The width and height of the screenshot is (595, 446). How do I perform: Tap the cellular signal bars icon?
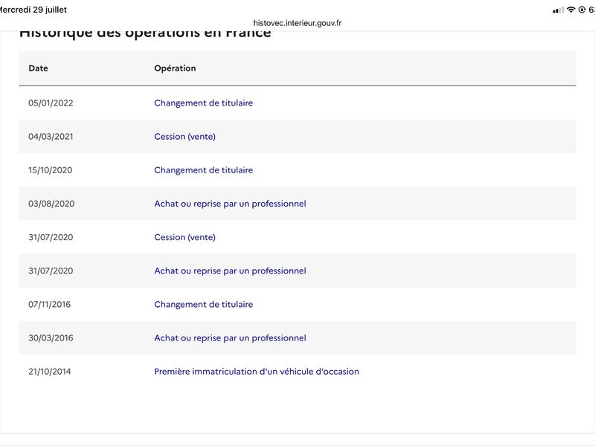point(559,10)
